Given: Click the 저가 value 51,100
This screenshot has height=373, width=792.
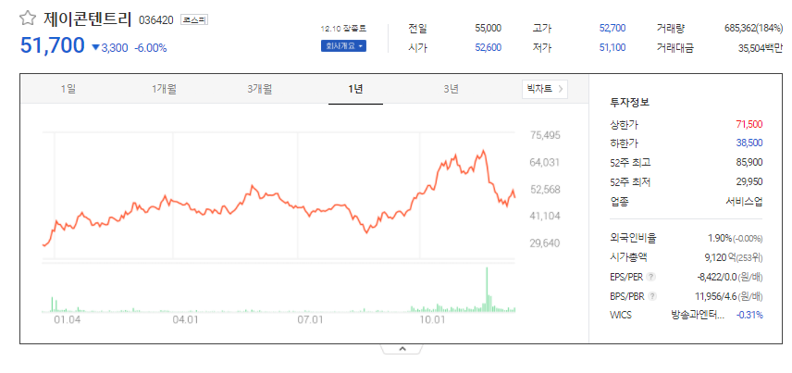Looking at the screenshot, I should pyautogui.click(x=613, y=47).
